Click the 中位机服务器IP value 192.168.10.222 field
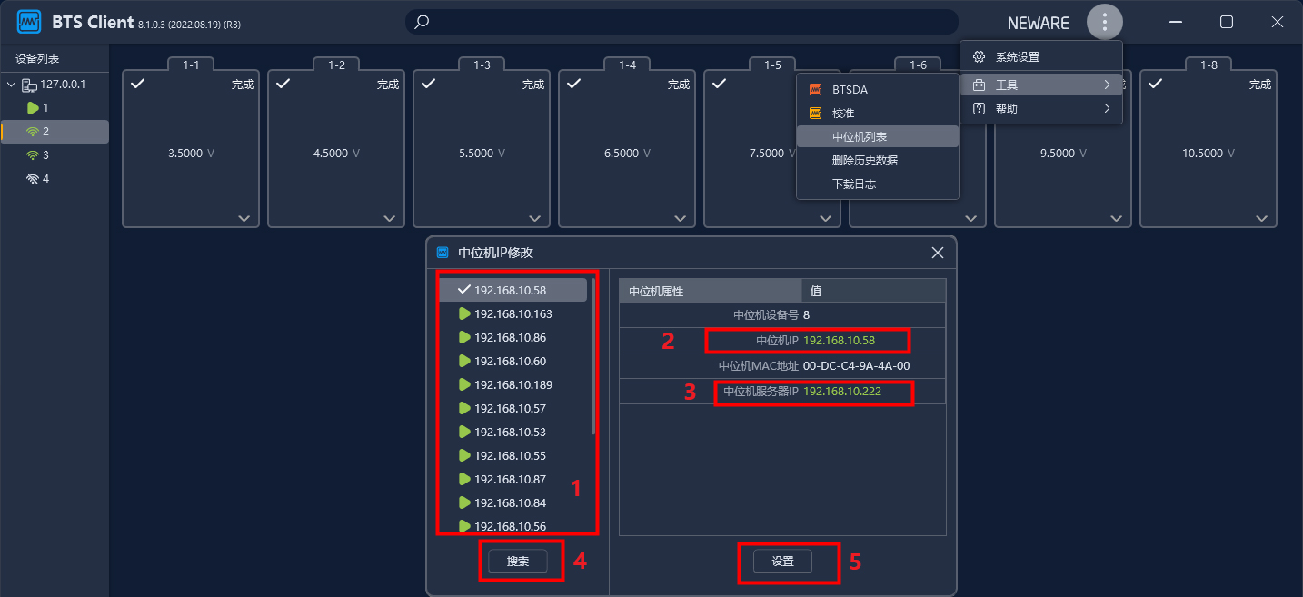The height and width of the screenshot is (597, 1303). (855, 392)
